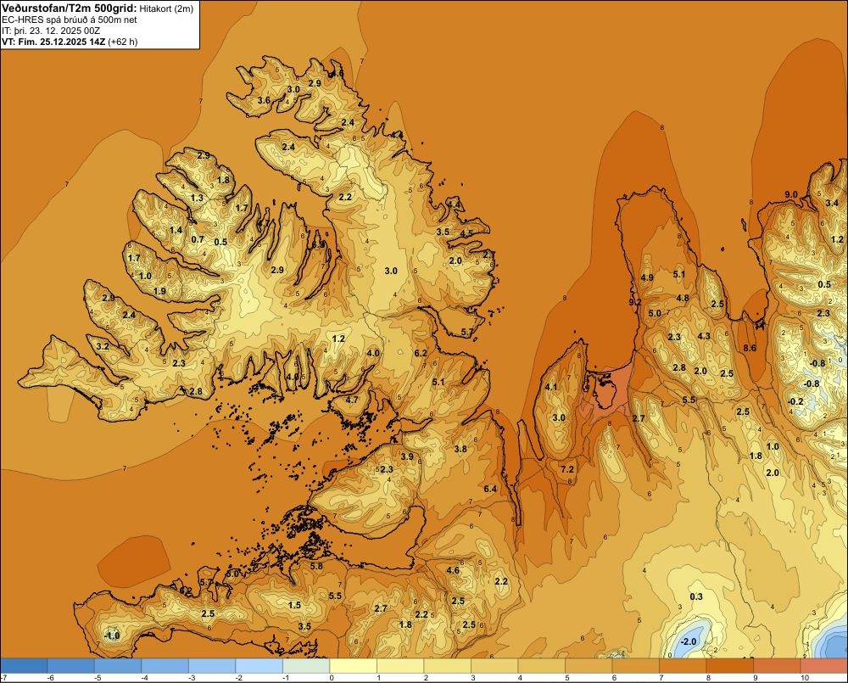This screenshot has width=848, height=683.
Task: Click the 9.0 temperature value on map
Action: 790,194
